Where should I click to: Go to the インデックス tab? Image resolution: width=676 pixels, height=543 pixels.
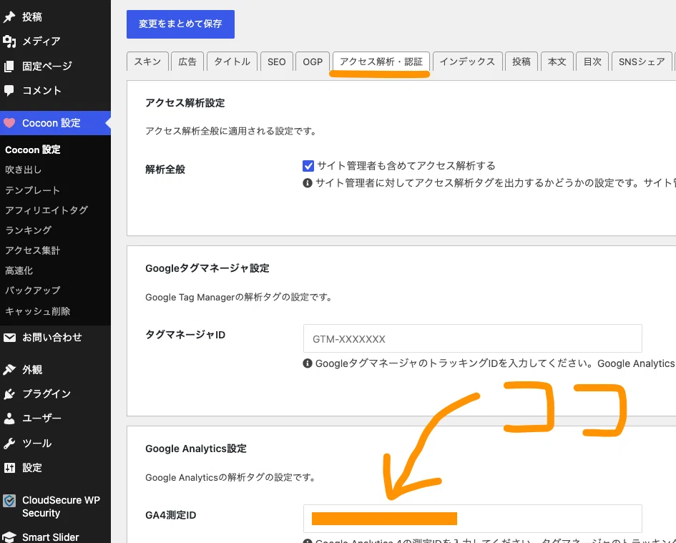pos(467,62)
